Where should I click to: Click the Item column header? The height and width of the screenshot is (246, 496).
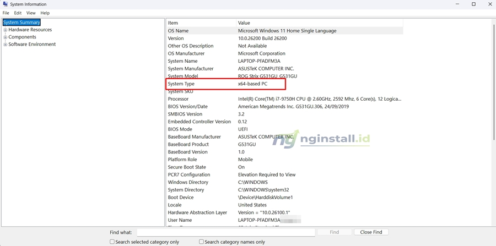coord(201,23)
